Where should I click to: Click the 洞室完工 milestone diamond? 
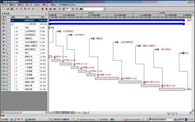point(94,39)
